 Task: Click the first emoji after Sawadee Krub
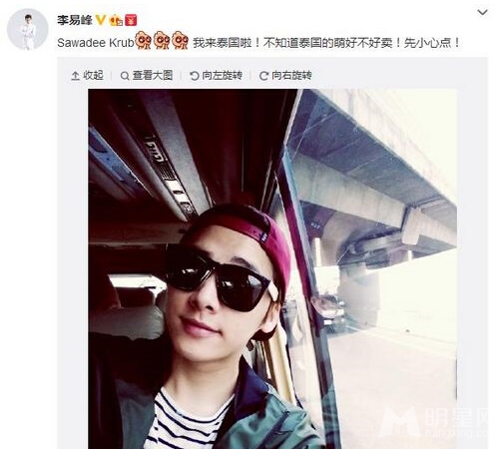tap(143, 40)
